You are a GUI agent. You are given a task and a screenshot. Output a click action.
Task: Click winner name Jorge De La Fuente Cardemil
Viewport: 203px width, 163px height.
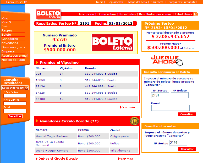pyautogui.click(x=50, y=143)
